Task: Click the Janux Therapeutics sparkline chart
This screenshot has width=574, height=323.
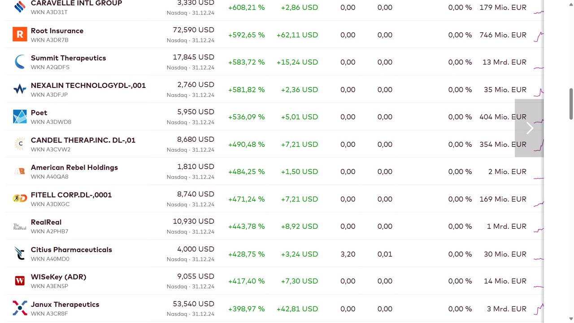Action: (539, 309)
